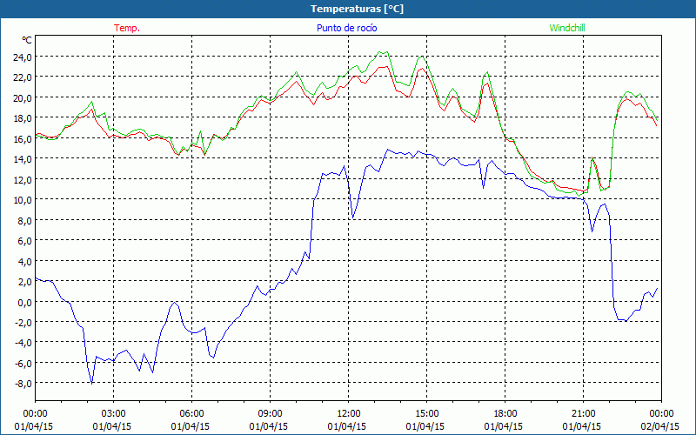Viewport: 696px width, 435px height.
Task: Click the 4,0 y-axis value
Action: coord(25,261)
